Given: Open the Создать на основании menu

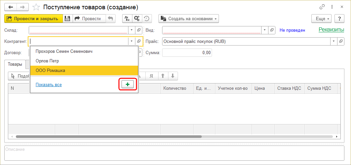Looking at the screenshot, I should (189, 19).
